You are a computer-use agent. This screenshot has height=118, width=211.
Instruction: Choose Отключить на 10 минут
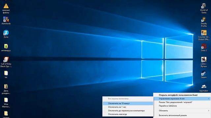pos(128,104)
